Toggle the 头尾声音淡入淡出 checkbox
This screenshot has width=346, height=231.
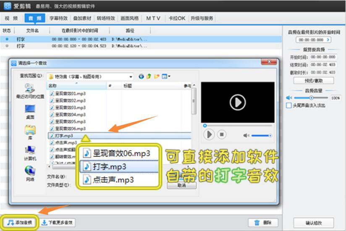click(x=288, y=105)
